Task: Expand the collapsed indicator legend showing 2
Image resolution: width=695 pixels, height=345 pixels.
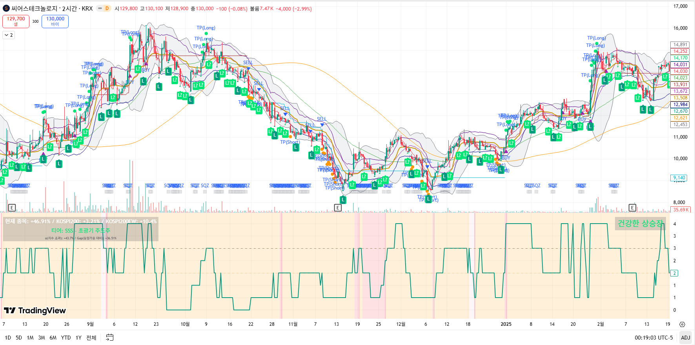Action: (x=9, y=35)
